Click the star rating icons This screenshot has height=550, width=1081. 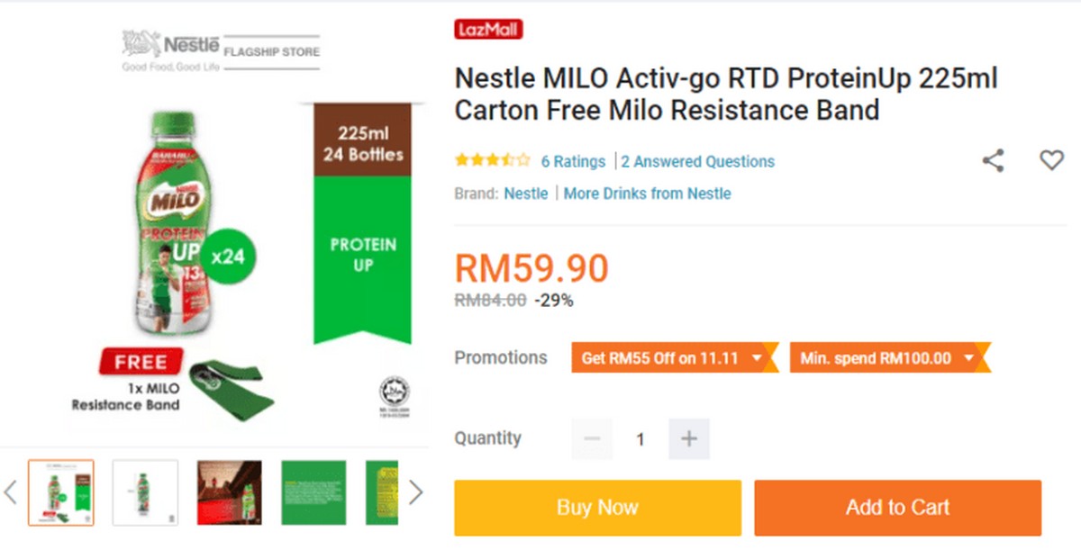(492, 161)
